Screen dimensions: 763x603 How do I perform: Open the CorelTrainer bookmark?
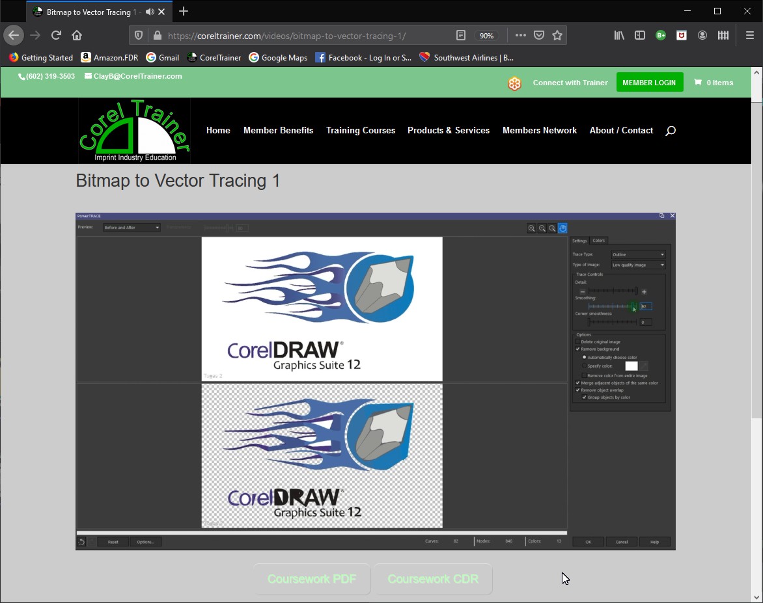214,57
